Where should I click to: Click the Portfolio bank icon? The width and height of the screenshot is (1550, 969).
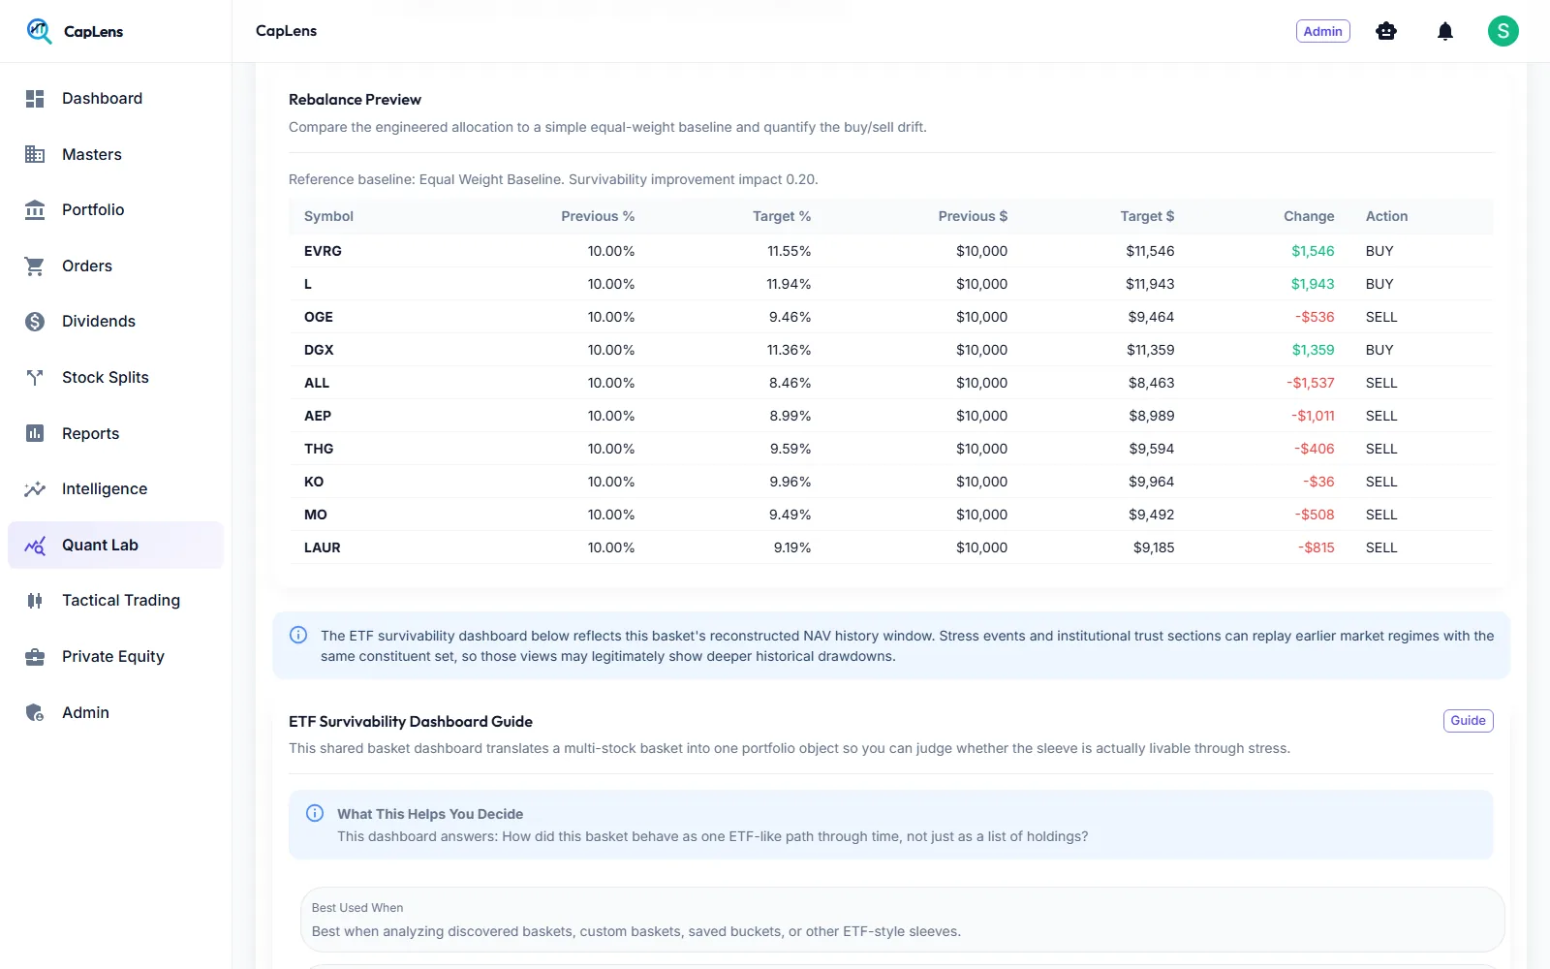pyautogui.click(x=35, y=210)
